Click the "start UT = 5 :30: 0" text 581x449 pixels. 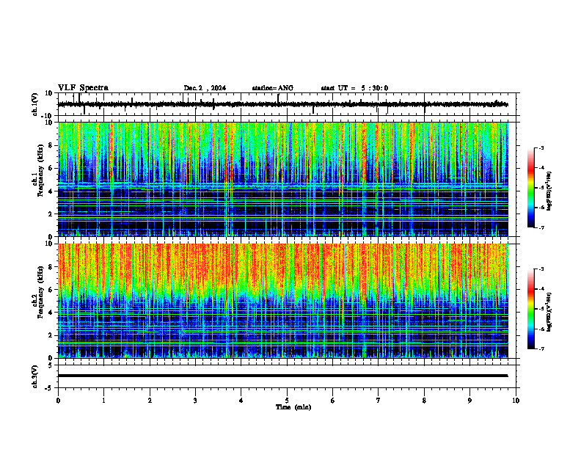coord(354,88)
